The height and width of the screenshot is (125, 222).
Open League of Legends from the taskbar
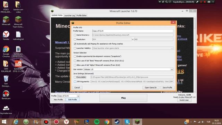tap(86, 122)
